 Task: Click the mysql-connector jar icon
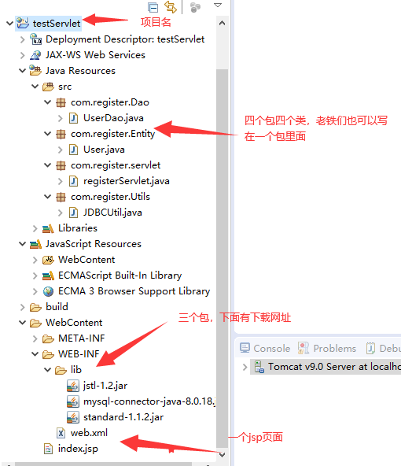(x=73, y=401)
